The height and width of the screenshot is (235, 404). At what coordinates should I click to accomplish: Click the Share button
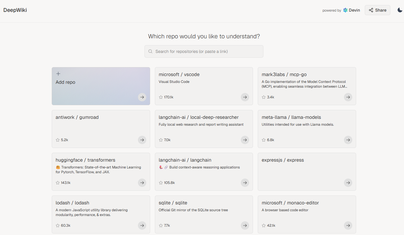(377, 10)
